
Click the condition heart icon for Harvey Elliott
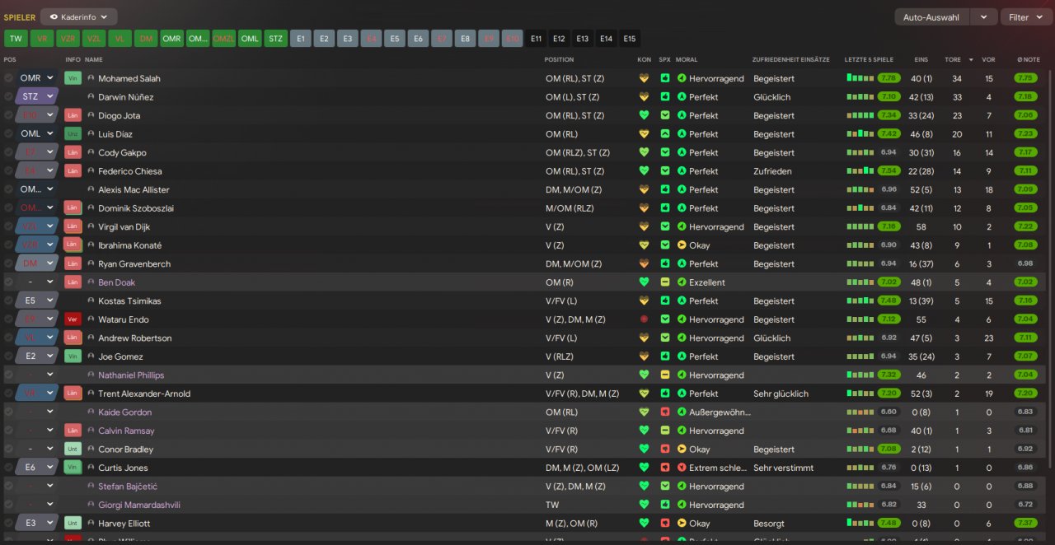(645, 524)
